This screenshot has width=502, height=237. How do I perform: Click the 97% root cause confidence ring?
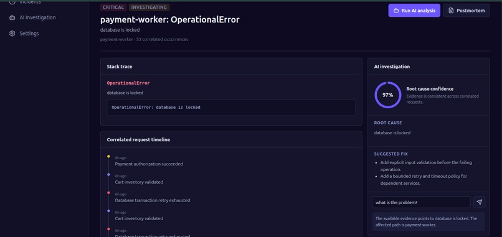pos(387,95)
